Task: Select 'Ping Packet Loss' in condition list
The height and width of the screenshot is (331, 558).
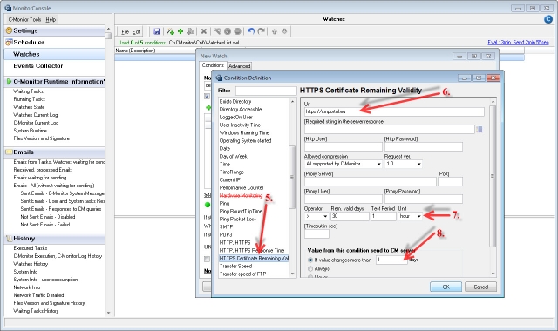Action: pos(238,219)
